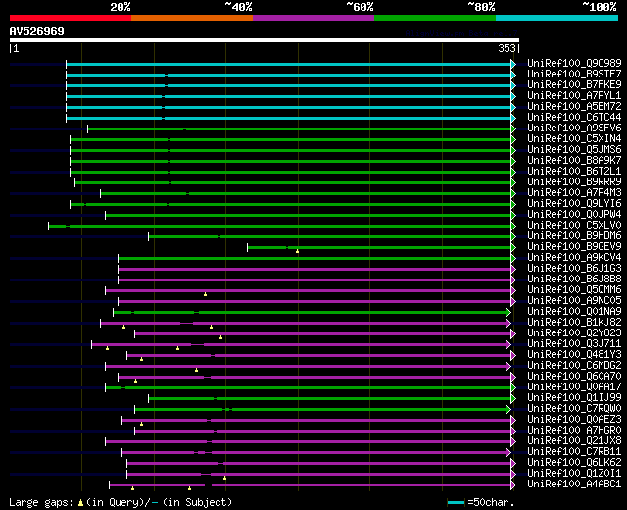Click the AV526969 query name
This screenshot has height=510, width=627.
tap(37, 31)
